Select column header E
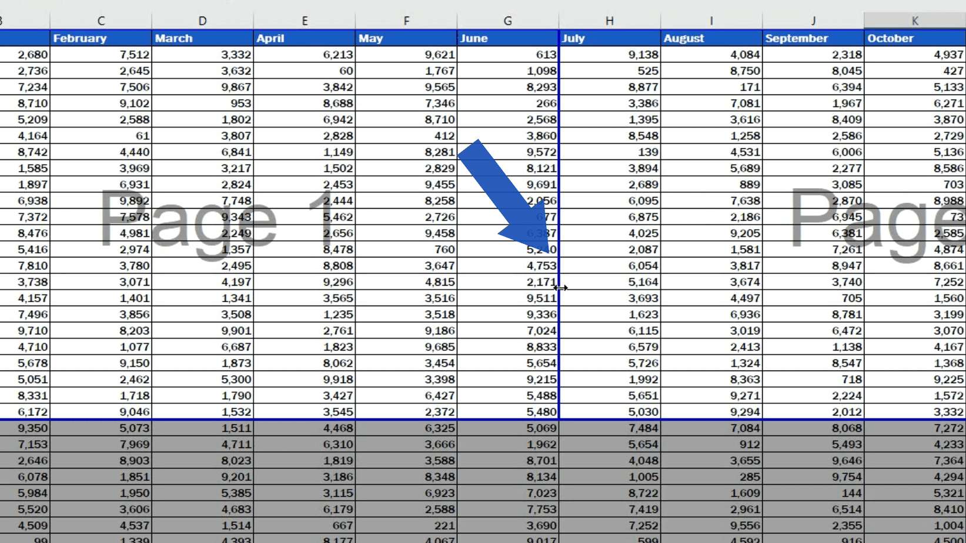 [305, 20]
